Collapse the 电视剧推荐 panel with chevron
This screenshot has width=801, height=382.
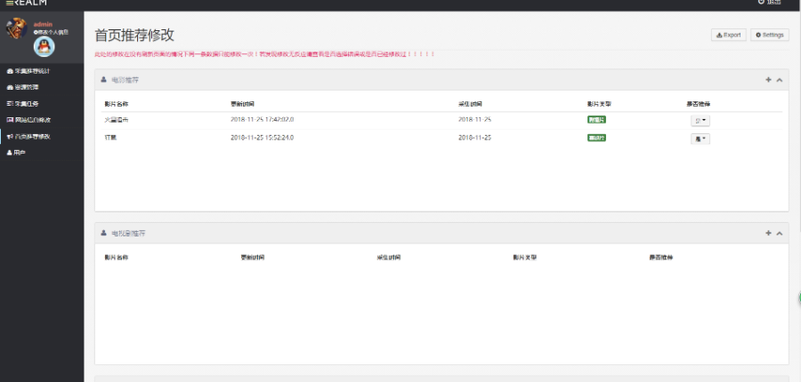(780, 233)
